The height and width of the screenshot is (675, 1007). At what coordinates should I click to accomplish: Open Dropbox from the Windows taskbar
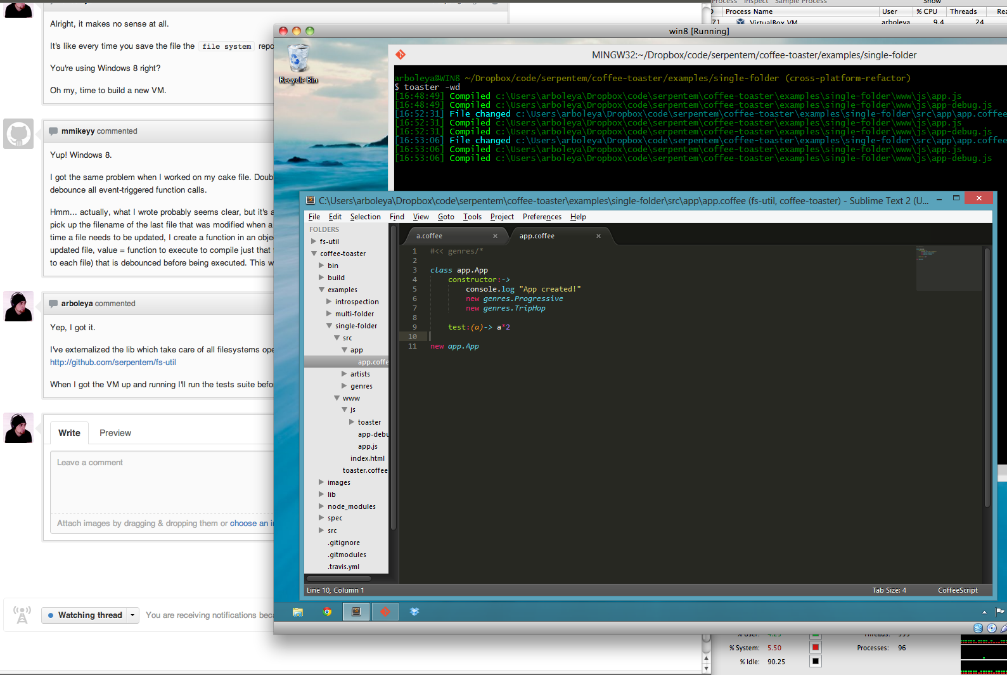(414, 612)
